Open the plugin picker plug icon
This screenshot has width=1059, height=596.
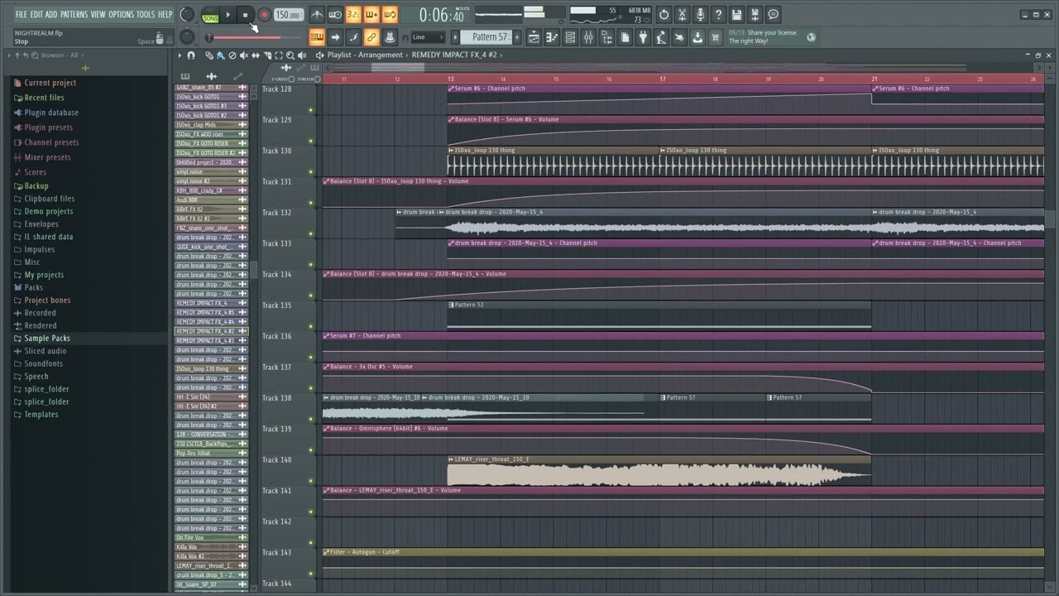tap(643, 37)
